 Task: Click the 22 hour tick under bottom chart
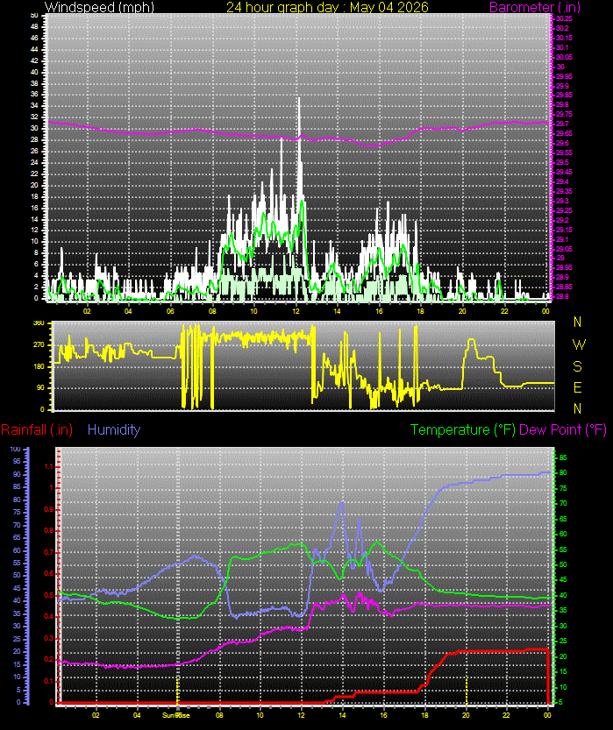[506, 715]
